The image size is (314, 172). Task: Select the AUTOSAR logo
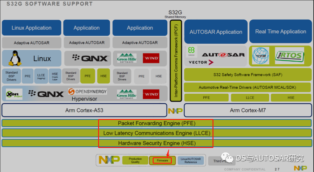pyautogui.click(x=223, y=55)
